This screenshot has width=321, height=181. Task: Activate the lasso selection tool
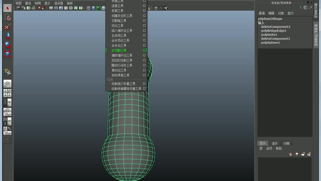pos(7,17)
